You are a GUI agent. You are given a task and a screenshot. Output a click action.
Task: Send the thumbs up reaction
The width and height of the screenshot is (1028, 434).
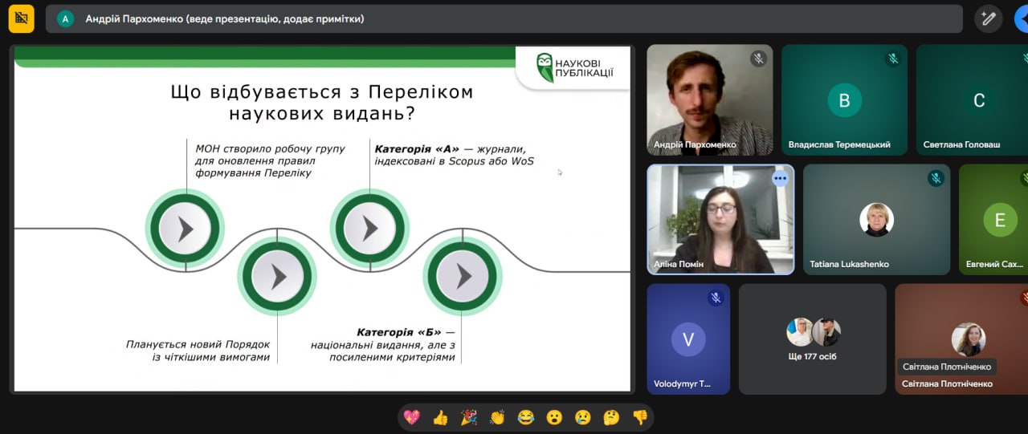coord(440,417)
